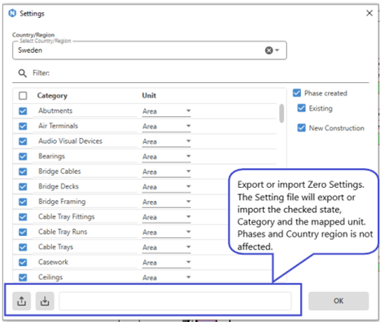Open unit dropdown for Bridge Decks

[189, 187]
